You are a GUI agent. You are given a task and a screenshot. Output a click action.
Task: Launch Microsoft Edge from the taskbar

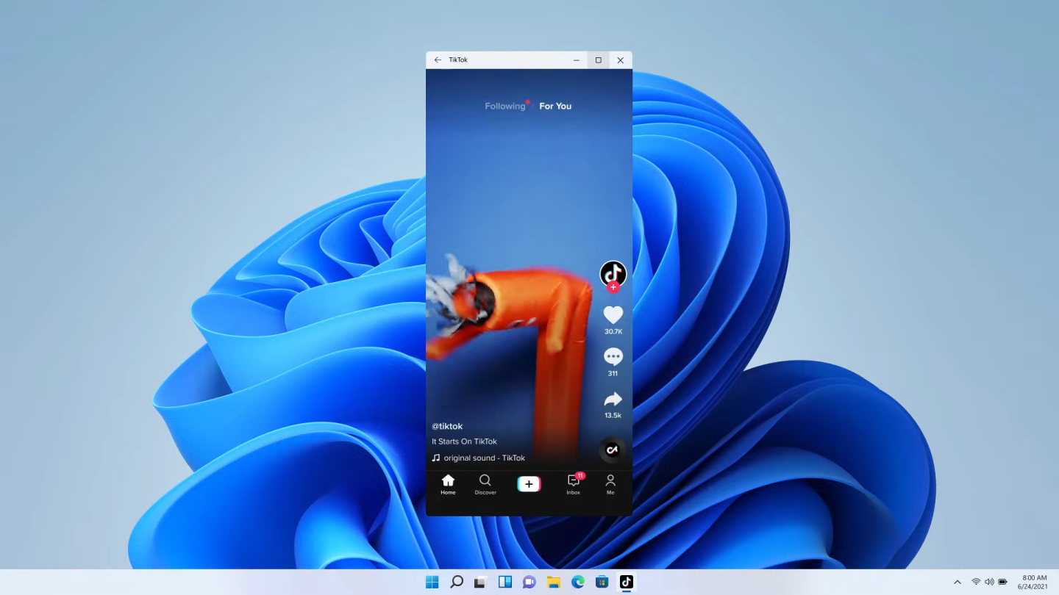pos(577,581)
